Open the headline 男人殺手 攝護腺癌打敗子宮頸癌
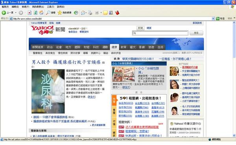Screen dimensions: 236x145 click(66, 62)
